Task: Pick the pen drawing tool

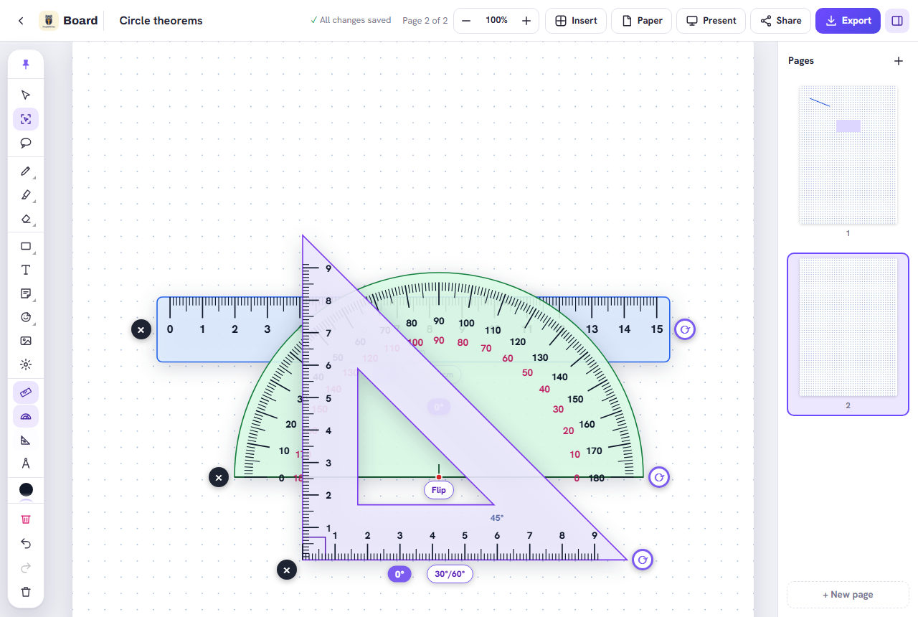Action: click(x=26, y=171)
